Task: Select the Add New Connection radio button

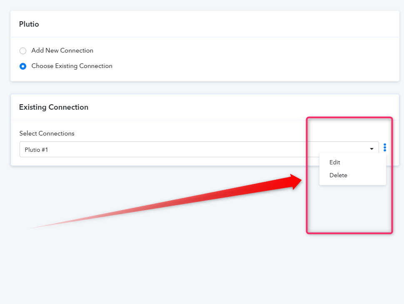Action: [23, 51]
